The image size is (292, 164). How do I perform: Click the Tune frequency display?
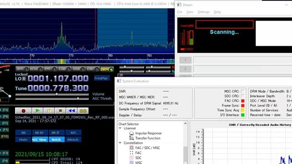pyautogui.click(x=58, y=88)
